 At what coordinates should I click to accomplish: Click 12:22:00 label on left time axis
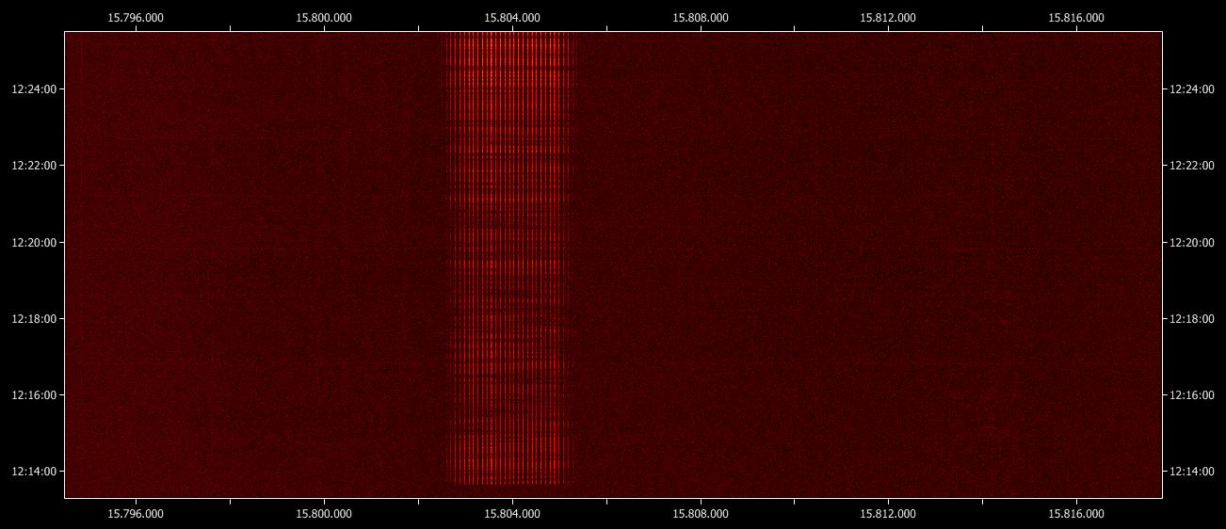click(x=34, y=166)
